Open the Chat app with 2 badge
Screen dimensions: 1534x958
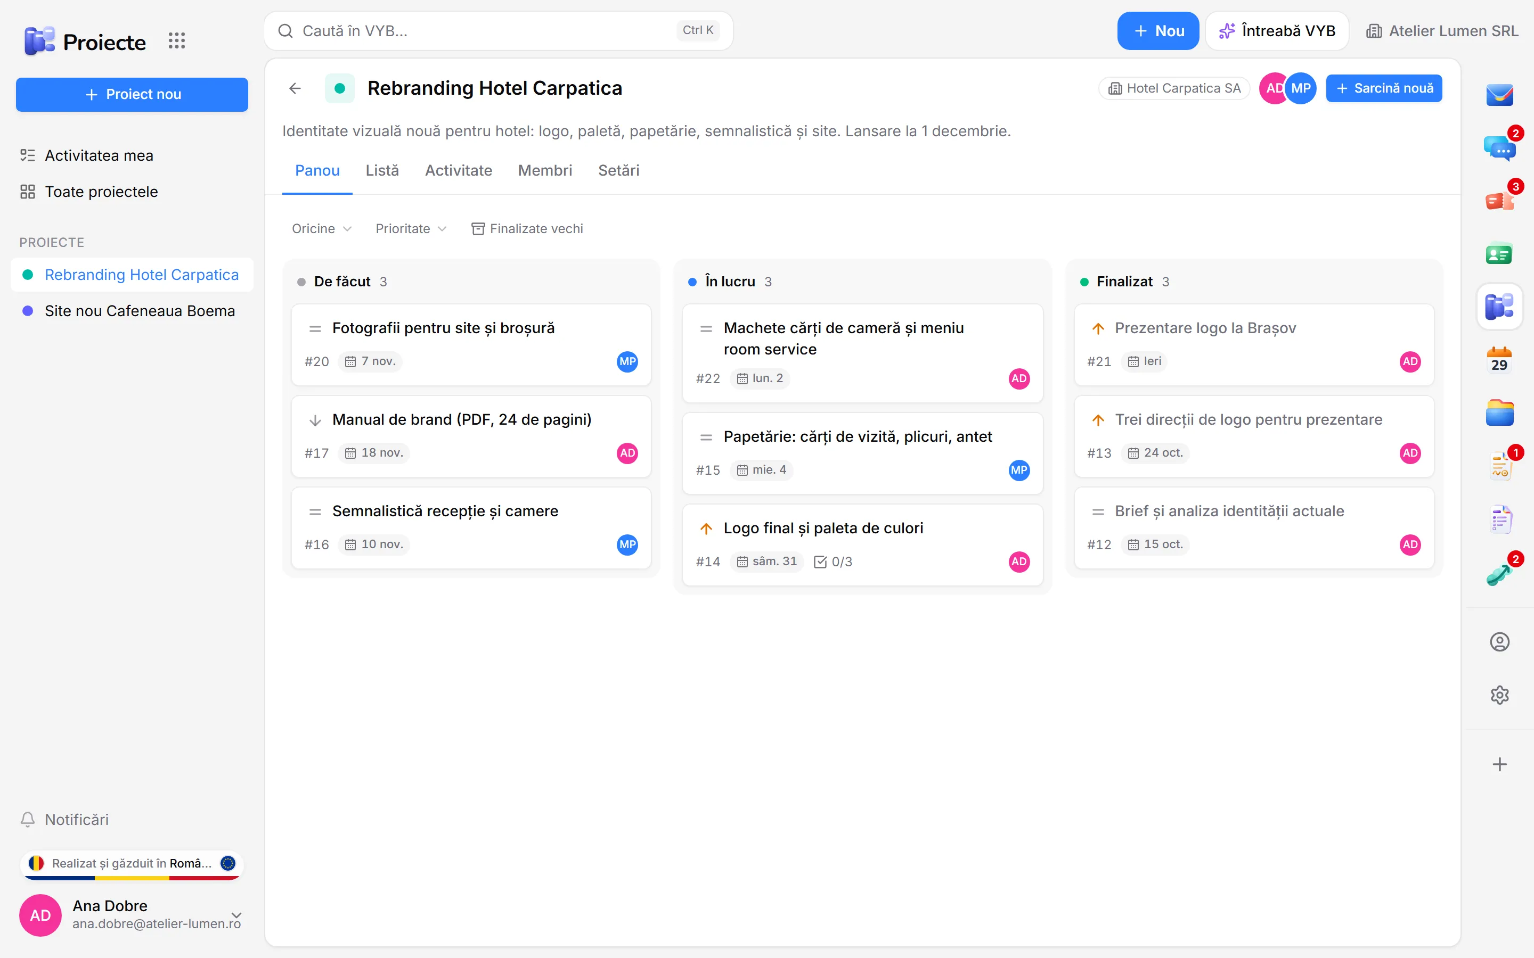1499,147
